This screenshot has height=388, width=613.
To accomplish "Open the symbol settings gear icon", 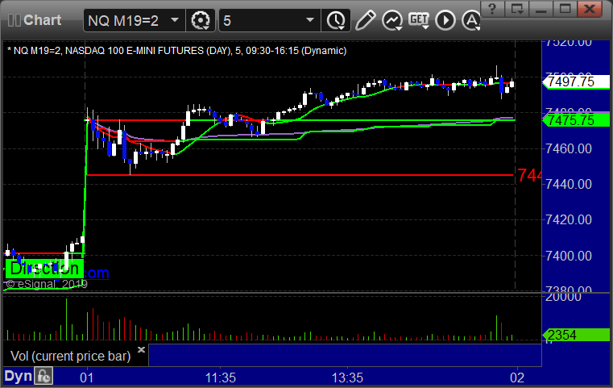I will [201, 20].
